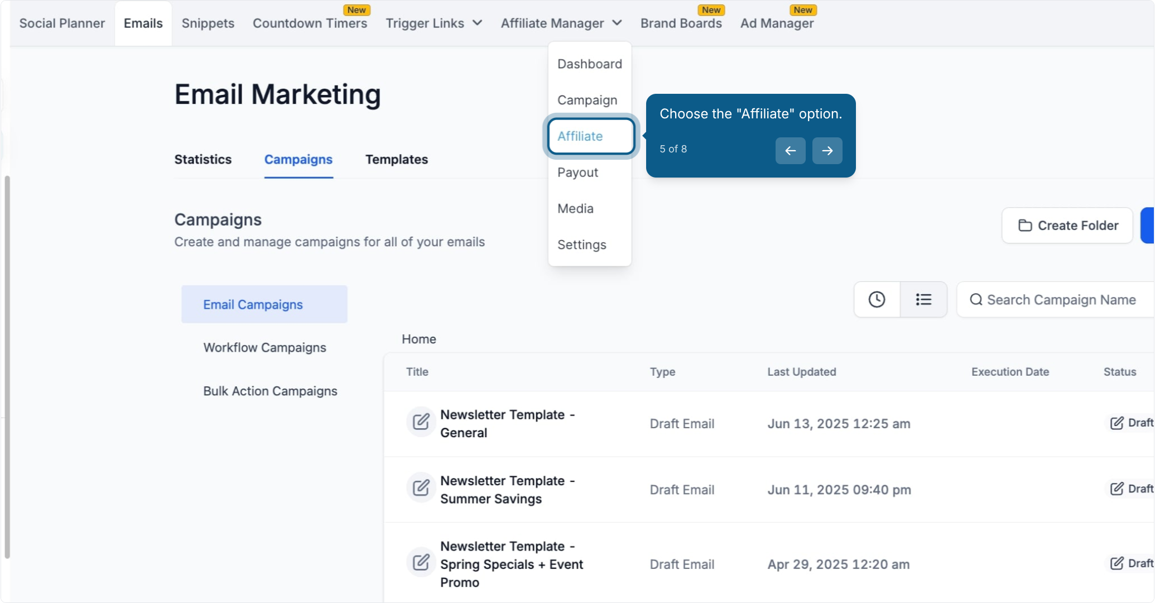Click edit icon beside Summer Savings template
This screenshot has height=603, width=1155.
(x=421, y=487)
